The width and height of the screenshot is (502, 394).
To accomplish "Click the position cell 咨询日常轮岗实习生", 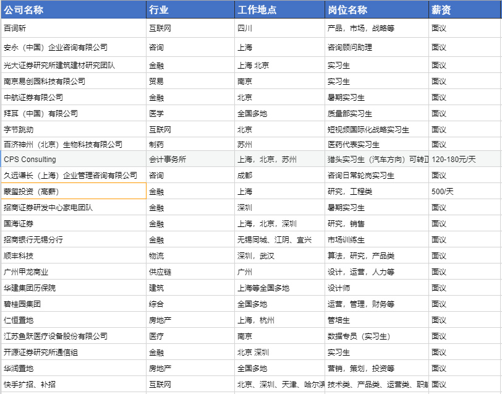I will [377, 175].
